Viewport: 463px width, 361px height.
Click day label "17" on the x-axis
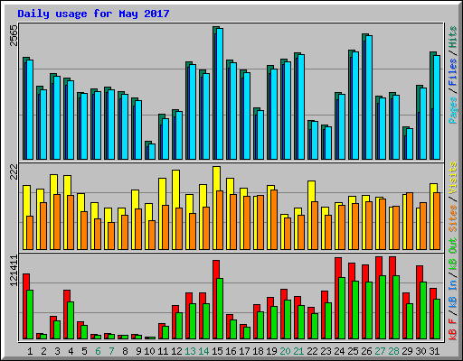tap(244, 351)
